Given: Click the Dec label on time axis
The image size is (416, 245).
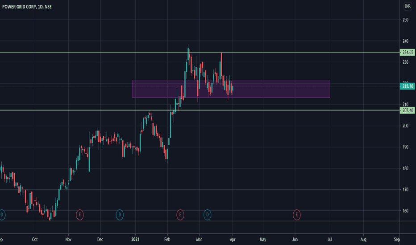Looking at the screenshot, I should (100, 240).
